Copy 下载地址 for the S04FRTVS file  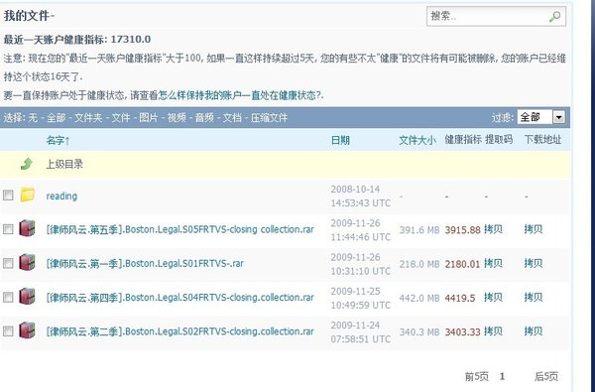click(x=534, y=297)
